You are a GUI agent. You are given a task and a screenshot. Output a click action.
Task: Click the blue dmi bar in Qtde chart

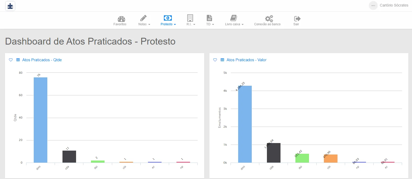41,120
